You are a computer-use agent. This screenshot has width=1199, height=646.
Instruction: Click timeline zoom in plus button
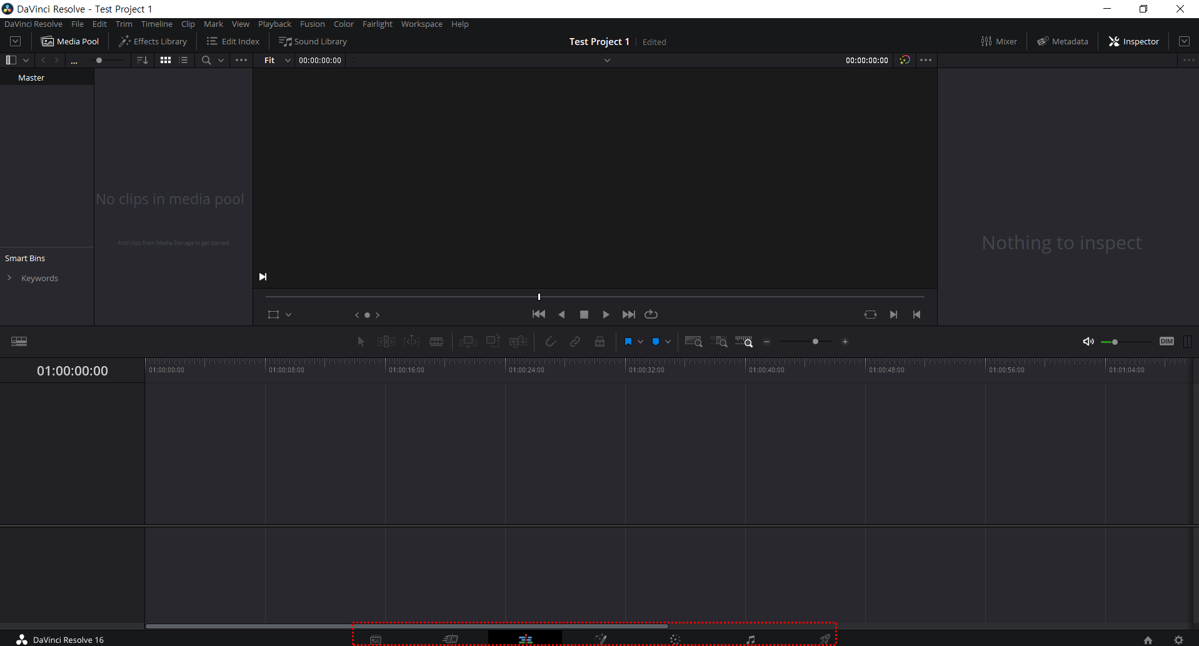point(845,342)
